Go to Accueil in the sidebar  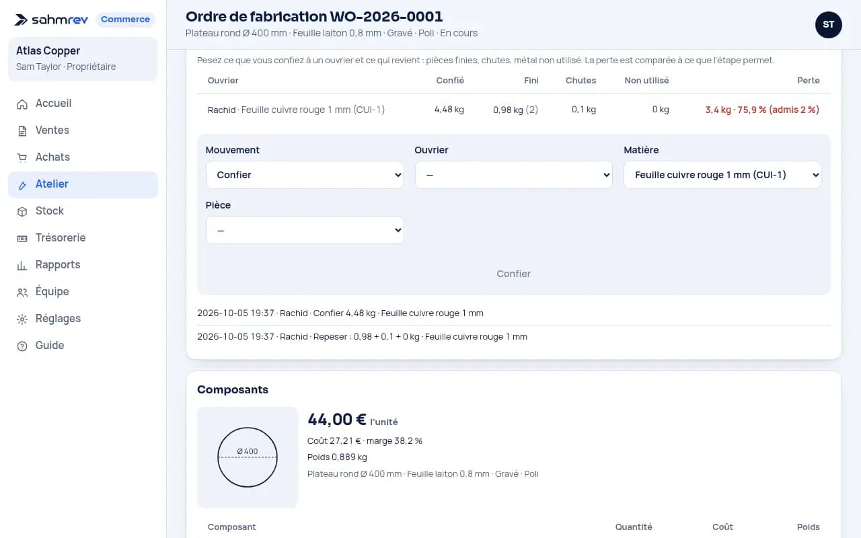click(83, 104)
